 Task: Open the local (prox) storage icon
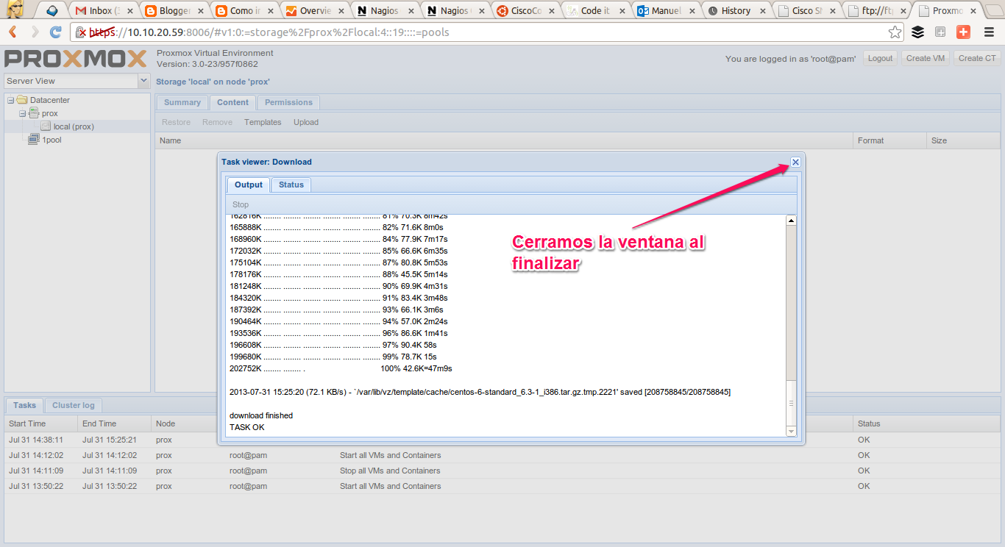pyautogui.click(x=44, y=126)
